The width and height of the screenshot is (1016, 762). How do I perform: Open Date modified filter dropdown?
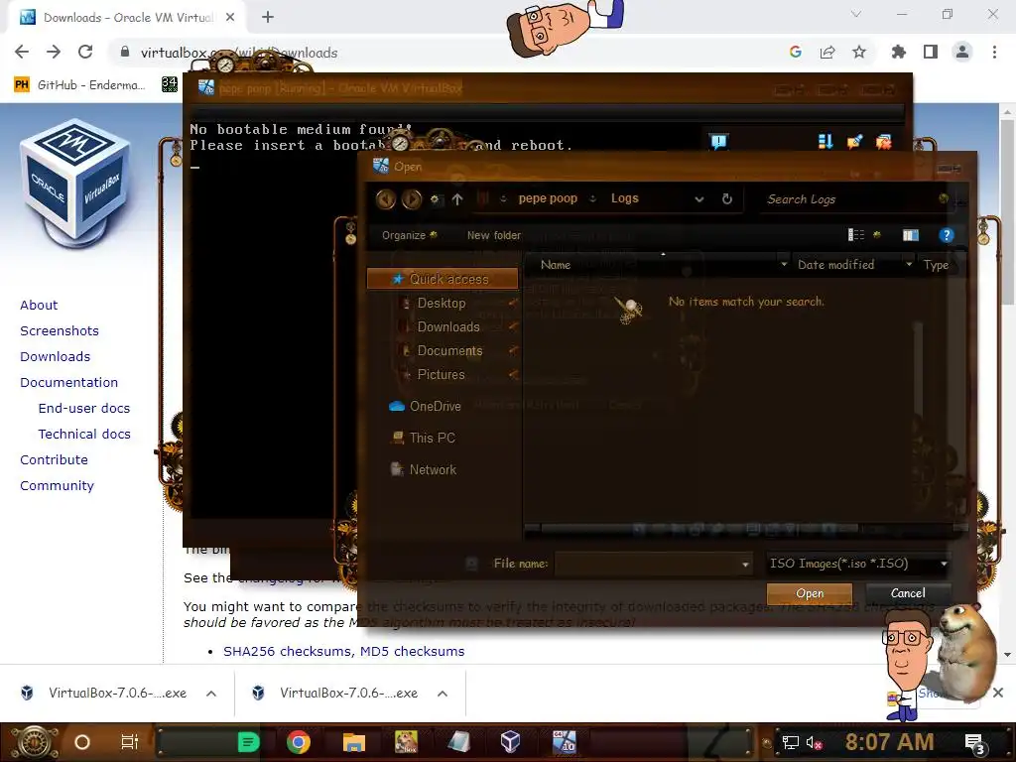(909, 264)
